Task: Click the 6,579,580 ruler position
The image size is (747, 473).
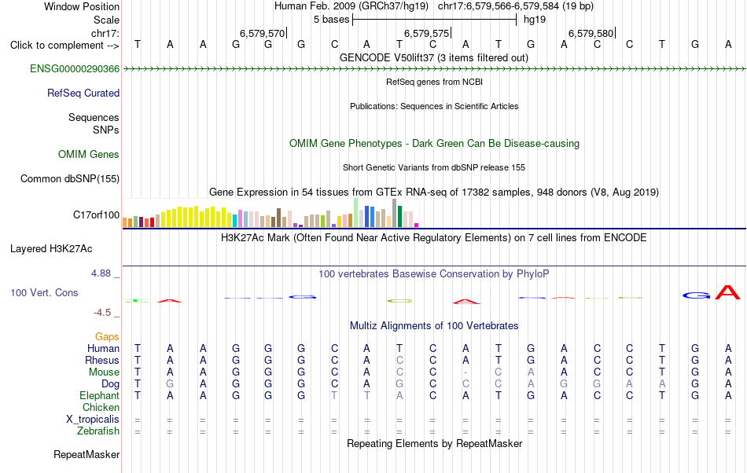Action: 591,33
